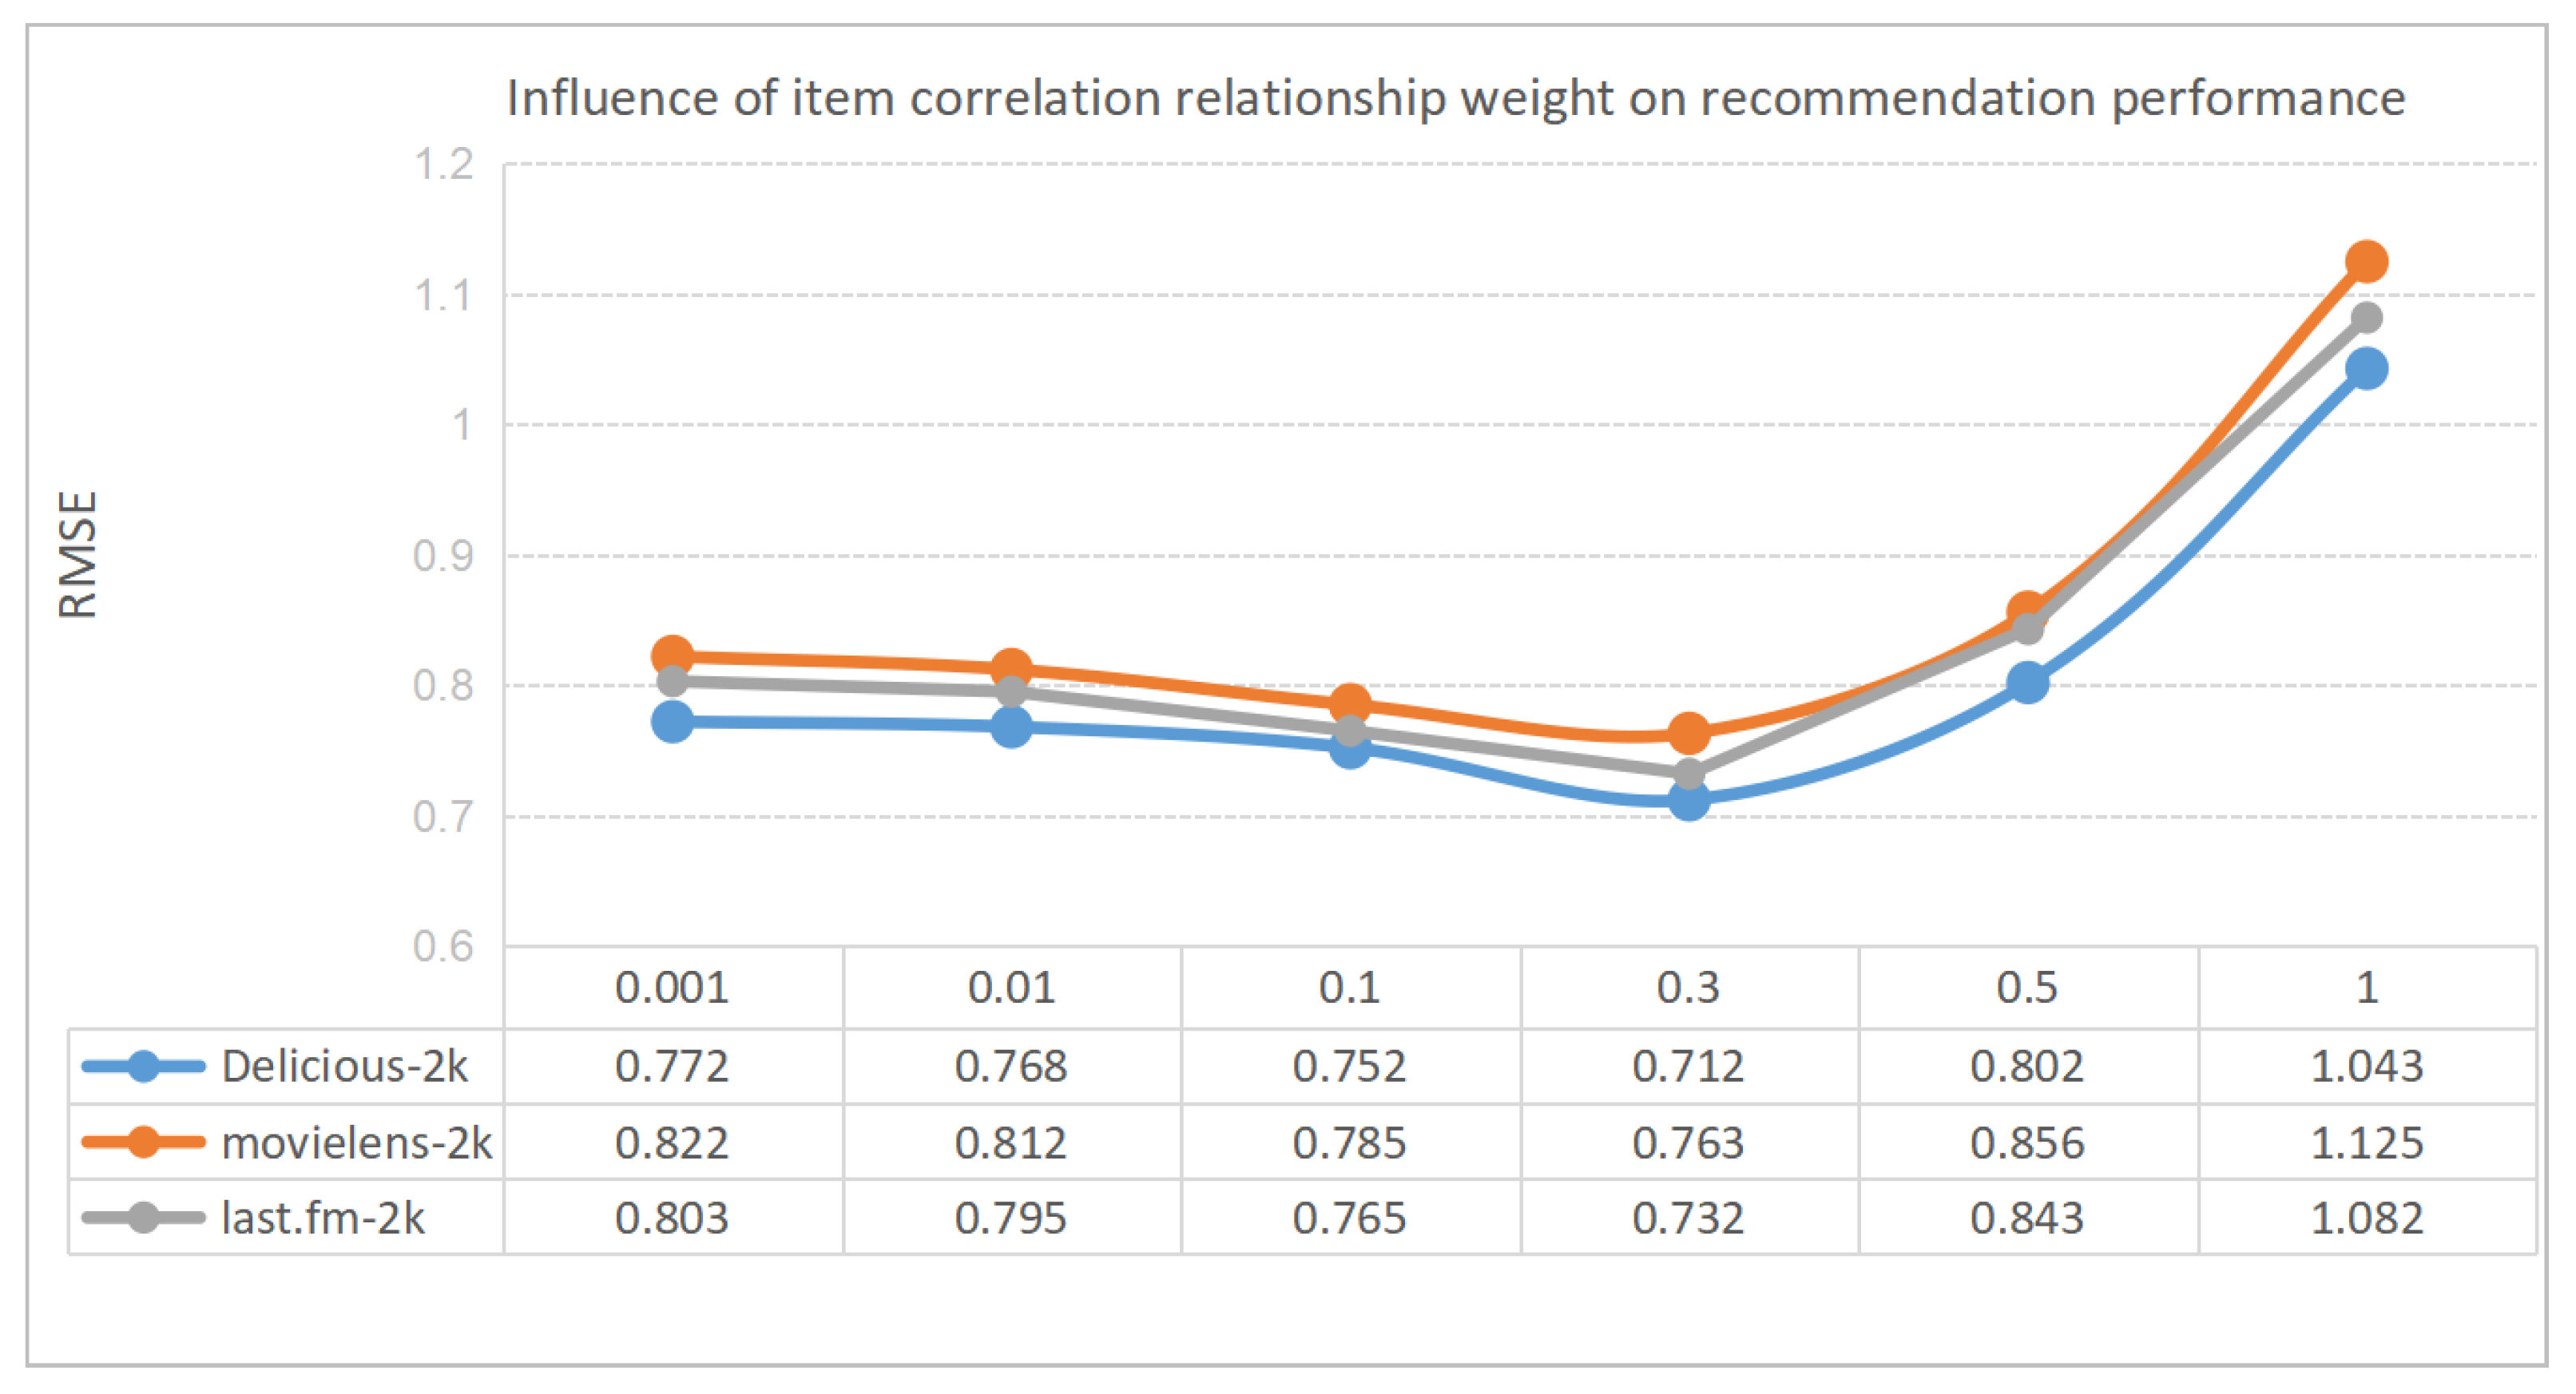Click the 1.2 y-axis tick label
The image size is (2576, 1394).
443,165
